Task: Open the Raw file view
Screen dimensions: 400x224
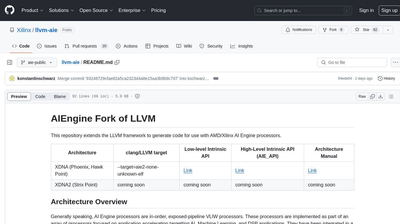Action: (x=362, y=96)
